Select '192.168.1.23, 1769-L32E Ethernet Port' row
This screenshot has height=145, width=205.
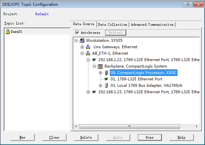[149, 92]
